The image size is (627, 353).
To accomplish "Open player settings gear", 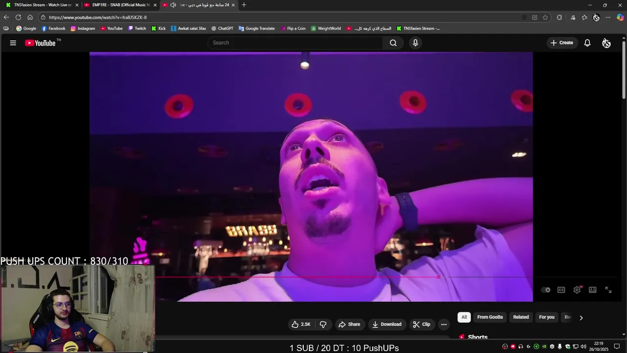I will (x=577, y=290).
